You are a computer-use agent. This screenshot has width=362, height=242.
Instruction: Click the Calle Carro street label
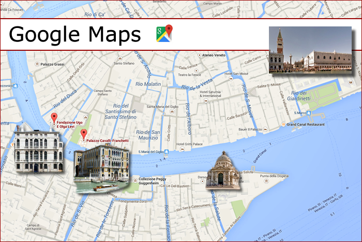tap(252, 60)
